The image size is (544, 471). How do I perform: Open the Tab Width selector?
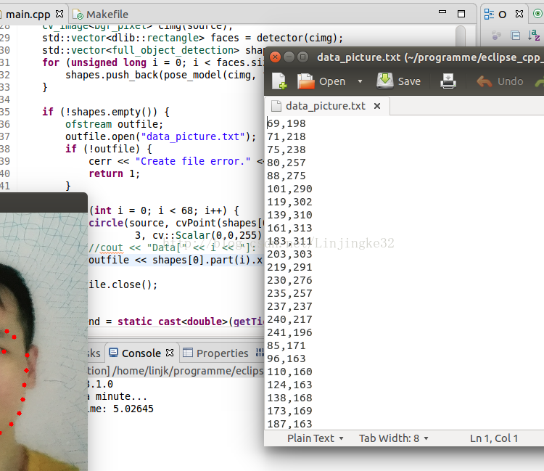393,438
